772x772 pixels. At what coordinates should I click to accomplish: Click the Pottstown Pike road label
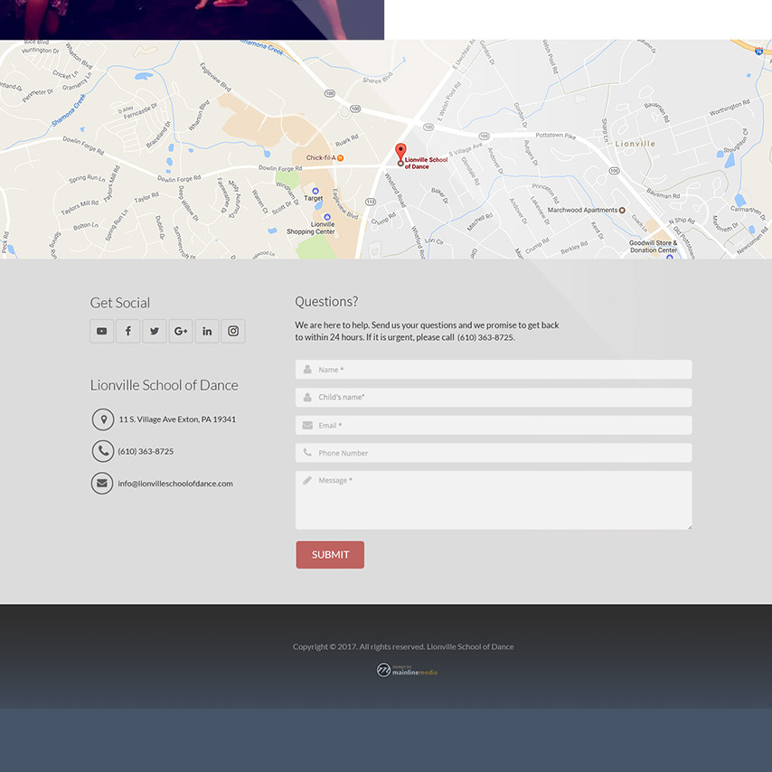(x=555, y=136)
